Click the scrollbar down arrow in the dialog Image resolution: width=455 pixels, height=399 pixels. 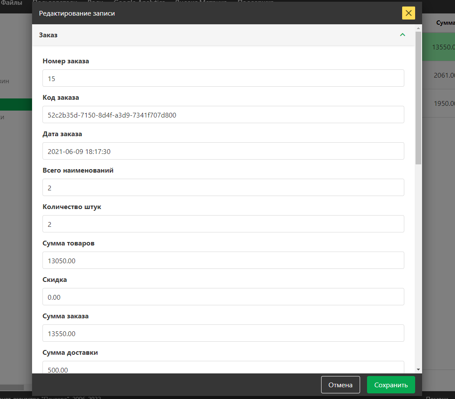click(x=418, y=369)
